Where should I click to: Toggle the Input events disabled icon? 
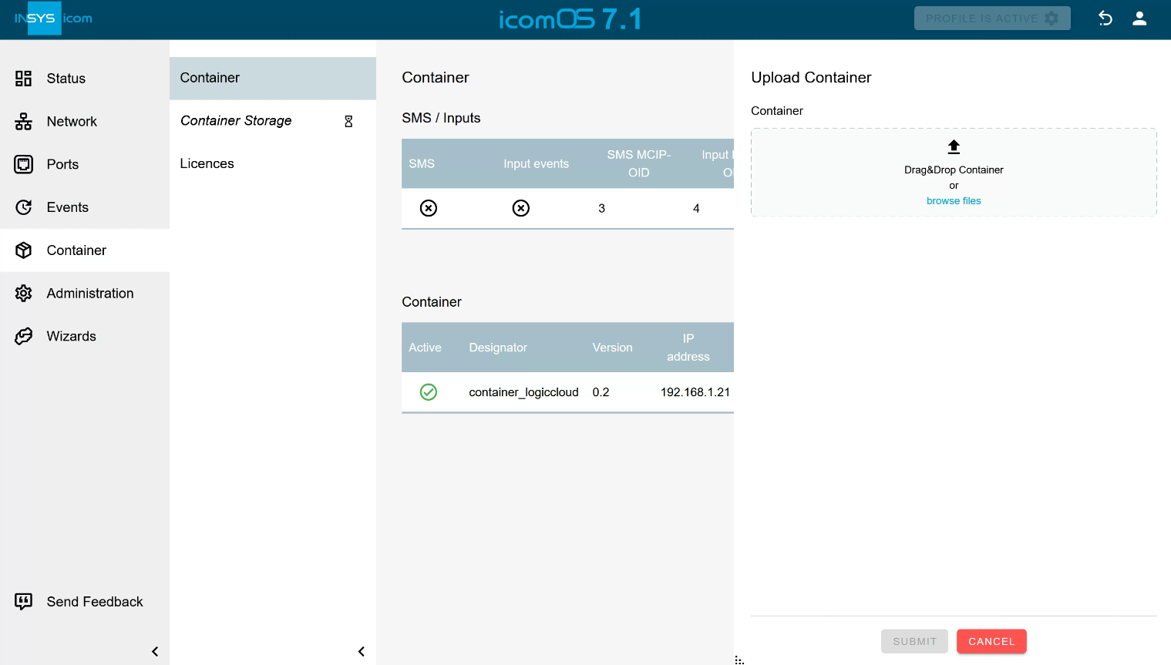521,208
